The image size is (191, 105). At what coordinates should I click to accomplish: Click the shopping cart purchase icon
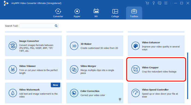pos(147,3)
